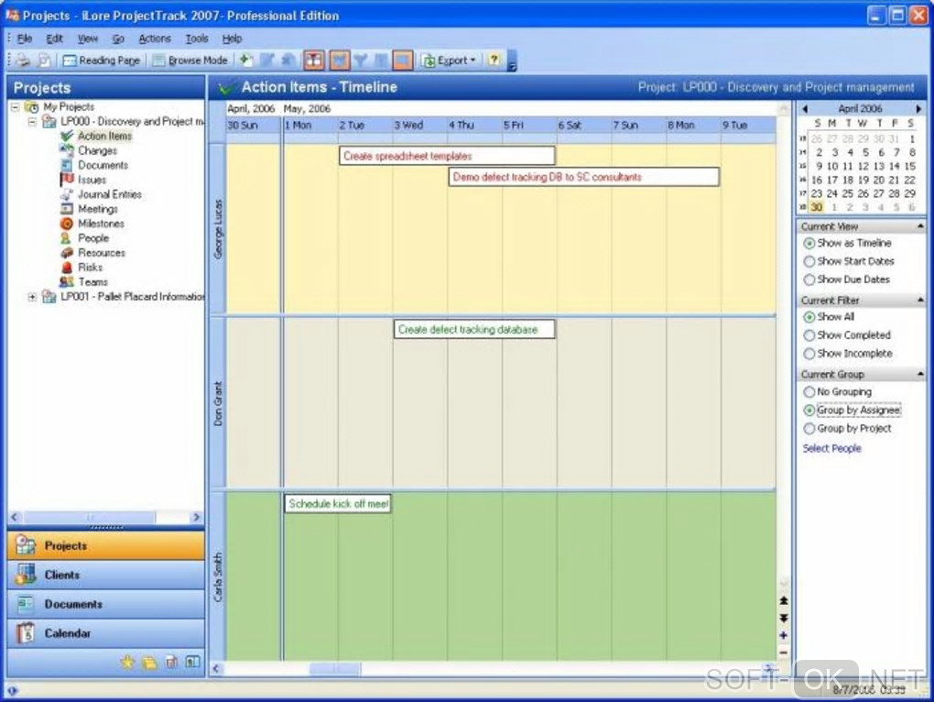This screenshot has height=702, width=934.
Task: Select the Show as Timeline radio button
Action: [809, 243]
